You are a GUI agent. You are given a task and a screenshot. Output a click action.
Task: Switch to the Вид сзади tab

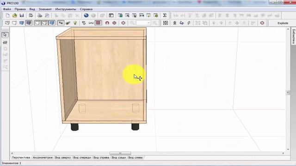(119, 158)
